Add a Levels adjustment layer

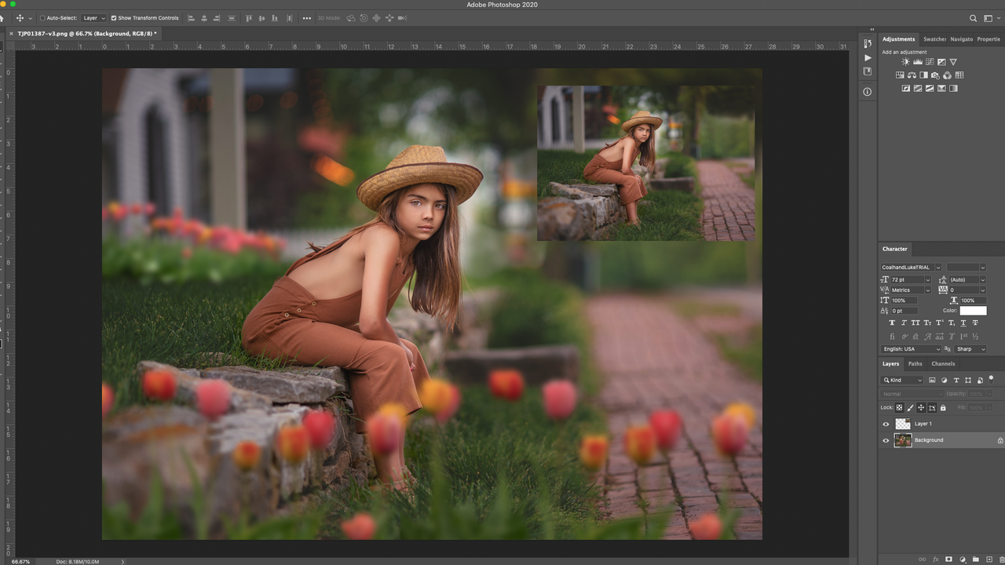[x=917, y=62]
